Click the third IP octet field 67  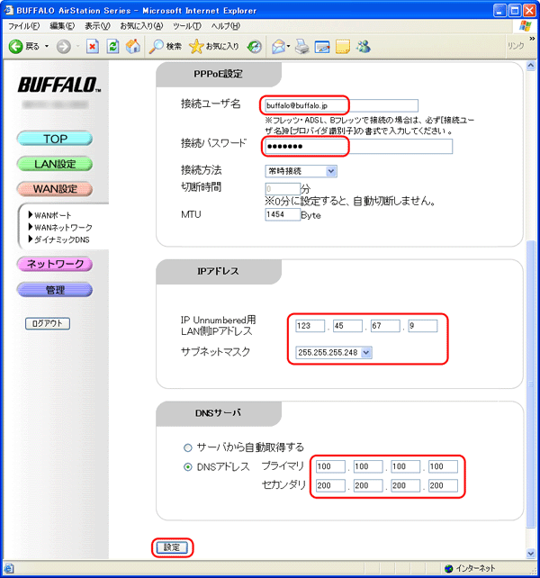click(x=385, y=326)
